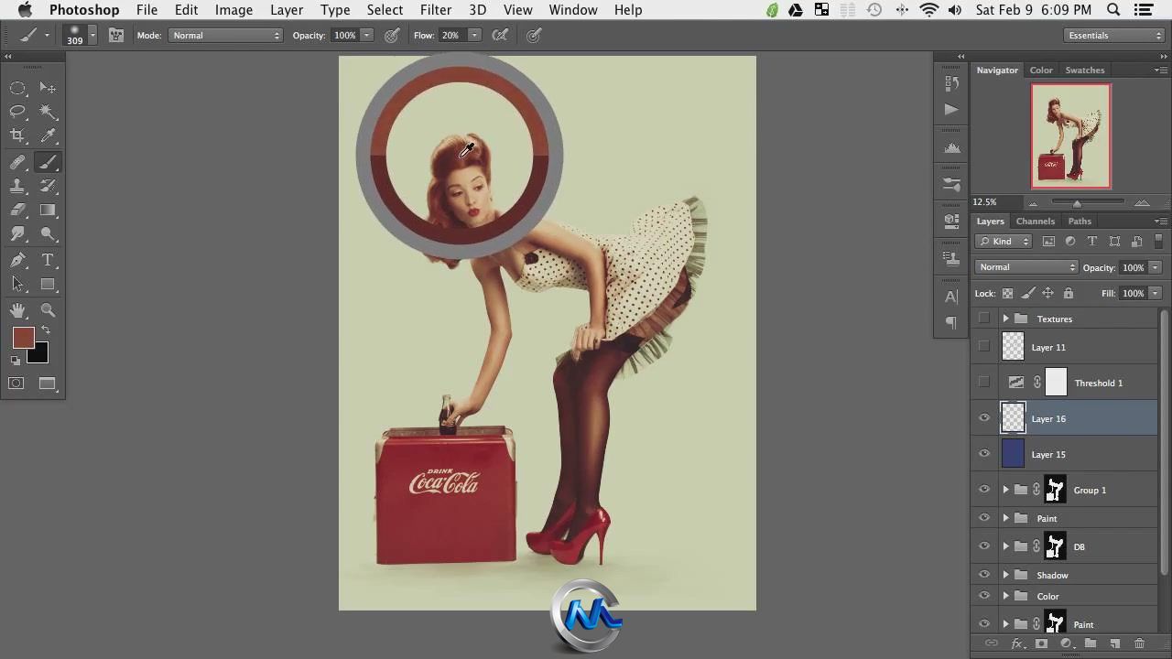Hide Layer 16 with eye icon
Image resolution: width=1172 pixels, height=659 pixels.
tap(984, 418)
